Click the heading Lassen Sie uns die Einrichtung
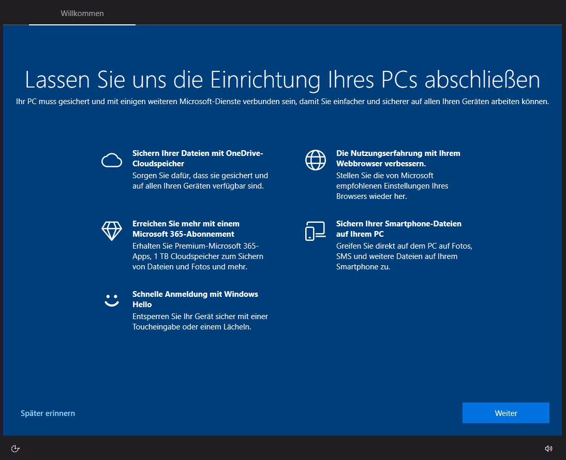The width and height of the screenshot is (566, 460). pos(282,80)
